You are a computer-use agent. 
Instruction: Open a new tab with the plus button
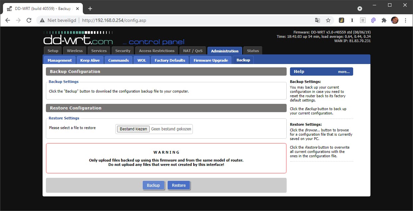click(x=90, y=9)
